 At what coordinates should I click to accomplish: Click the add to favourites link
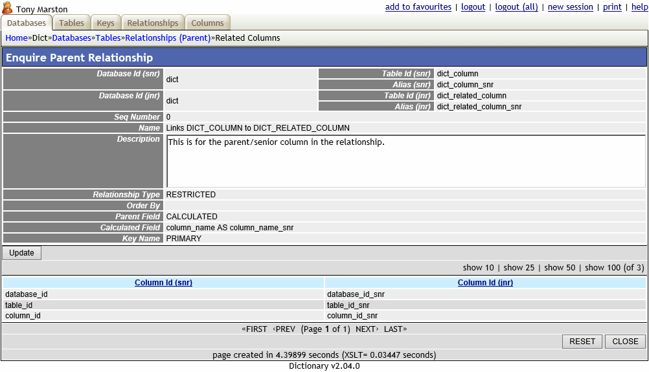tap(418, 7)
